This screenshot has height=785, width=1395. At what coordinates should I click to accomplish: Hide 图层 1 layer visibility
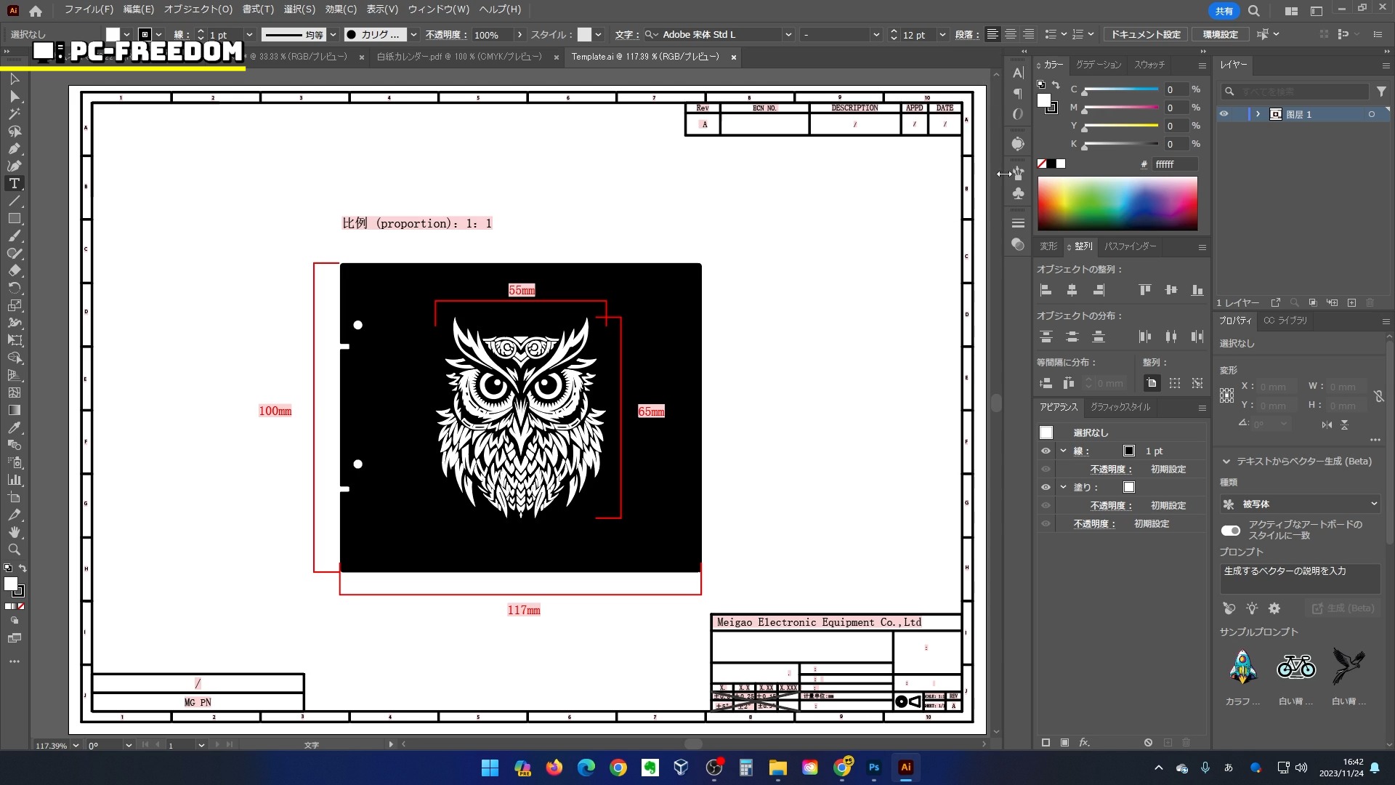pyautogui.click(x=1224, y=114)
